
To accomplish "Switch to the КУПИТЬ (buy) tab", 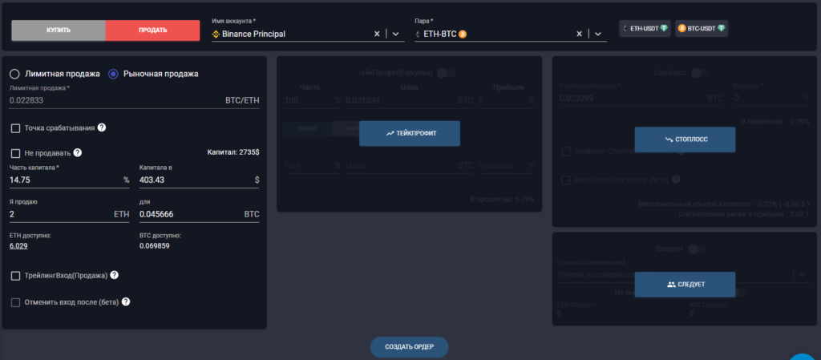I will click(x=58, y=30).
